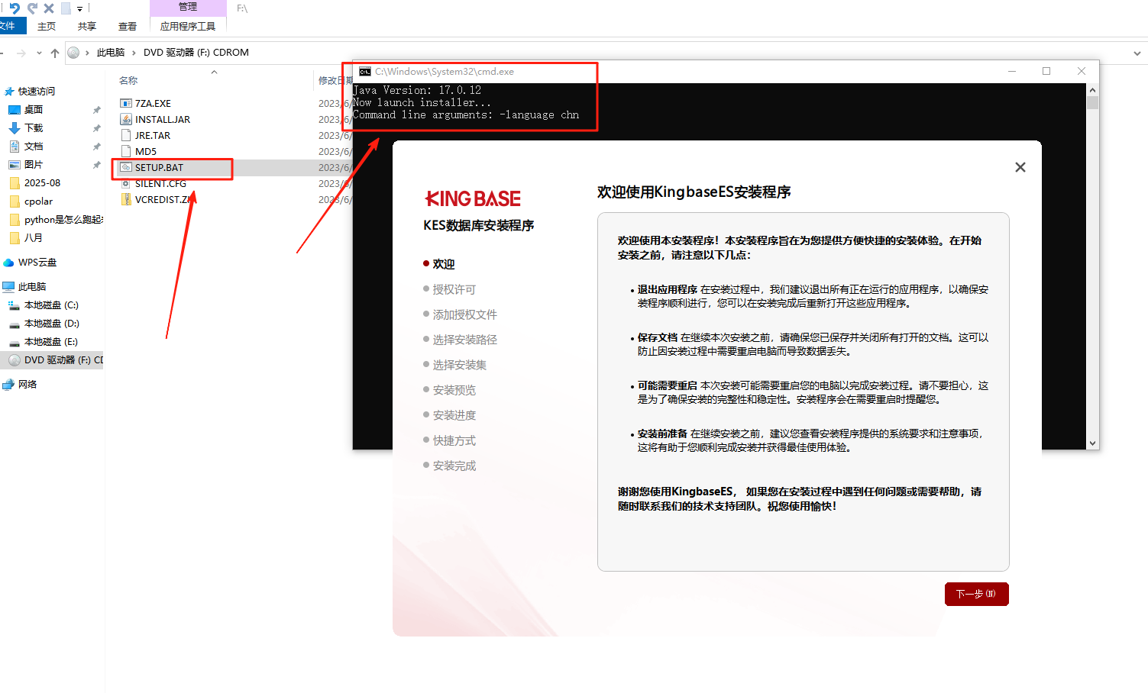Select the 管理 contextual tab header

tap(188, 7)
